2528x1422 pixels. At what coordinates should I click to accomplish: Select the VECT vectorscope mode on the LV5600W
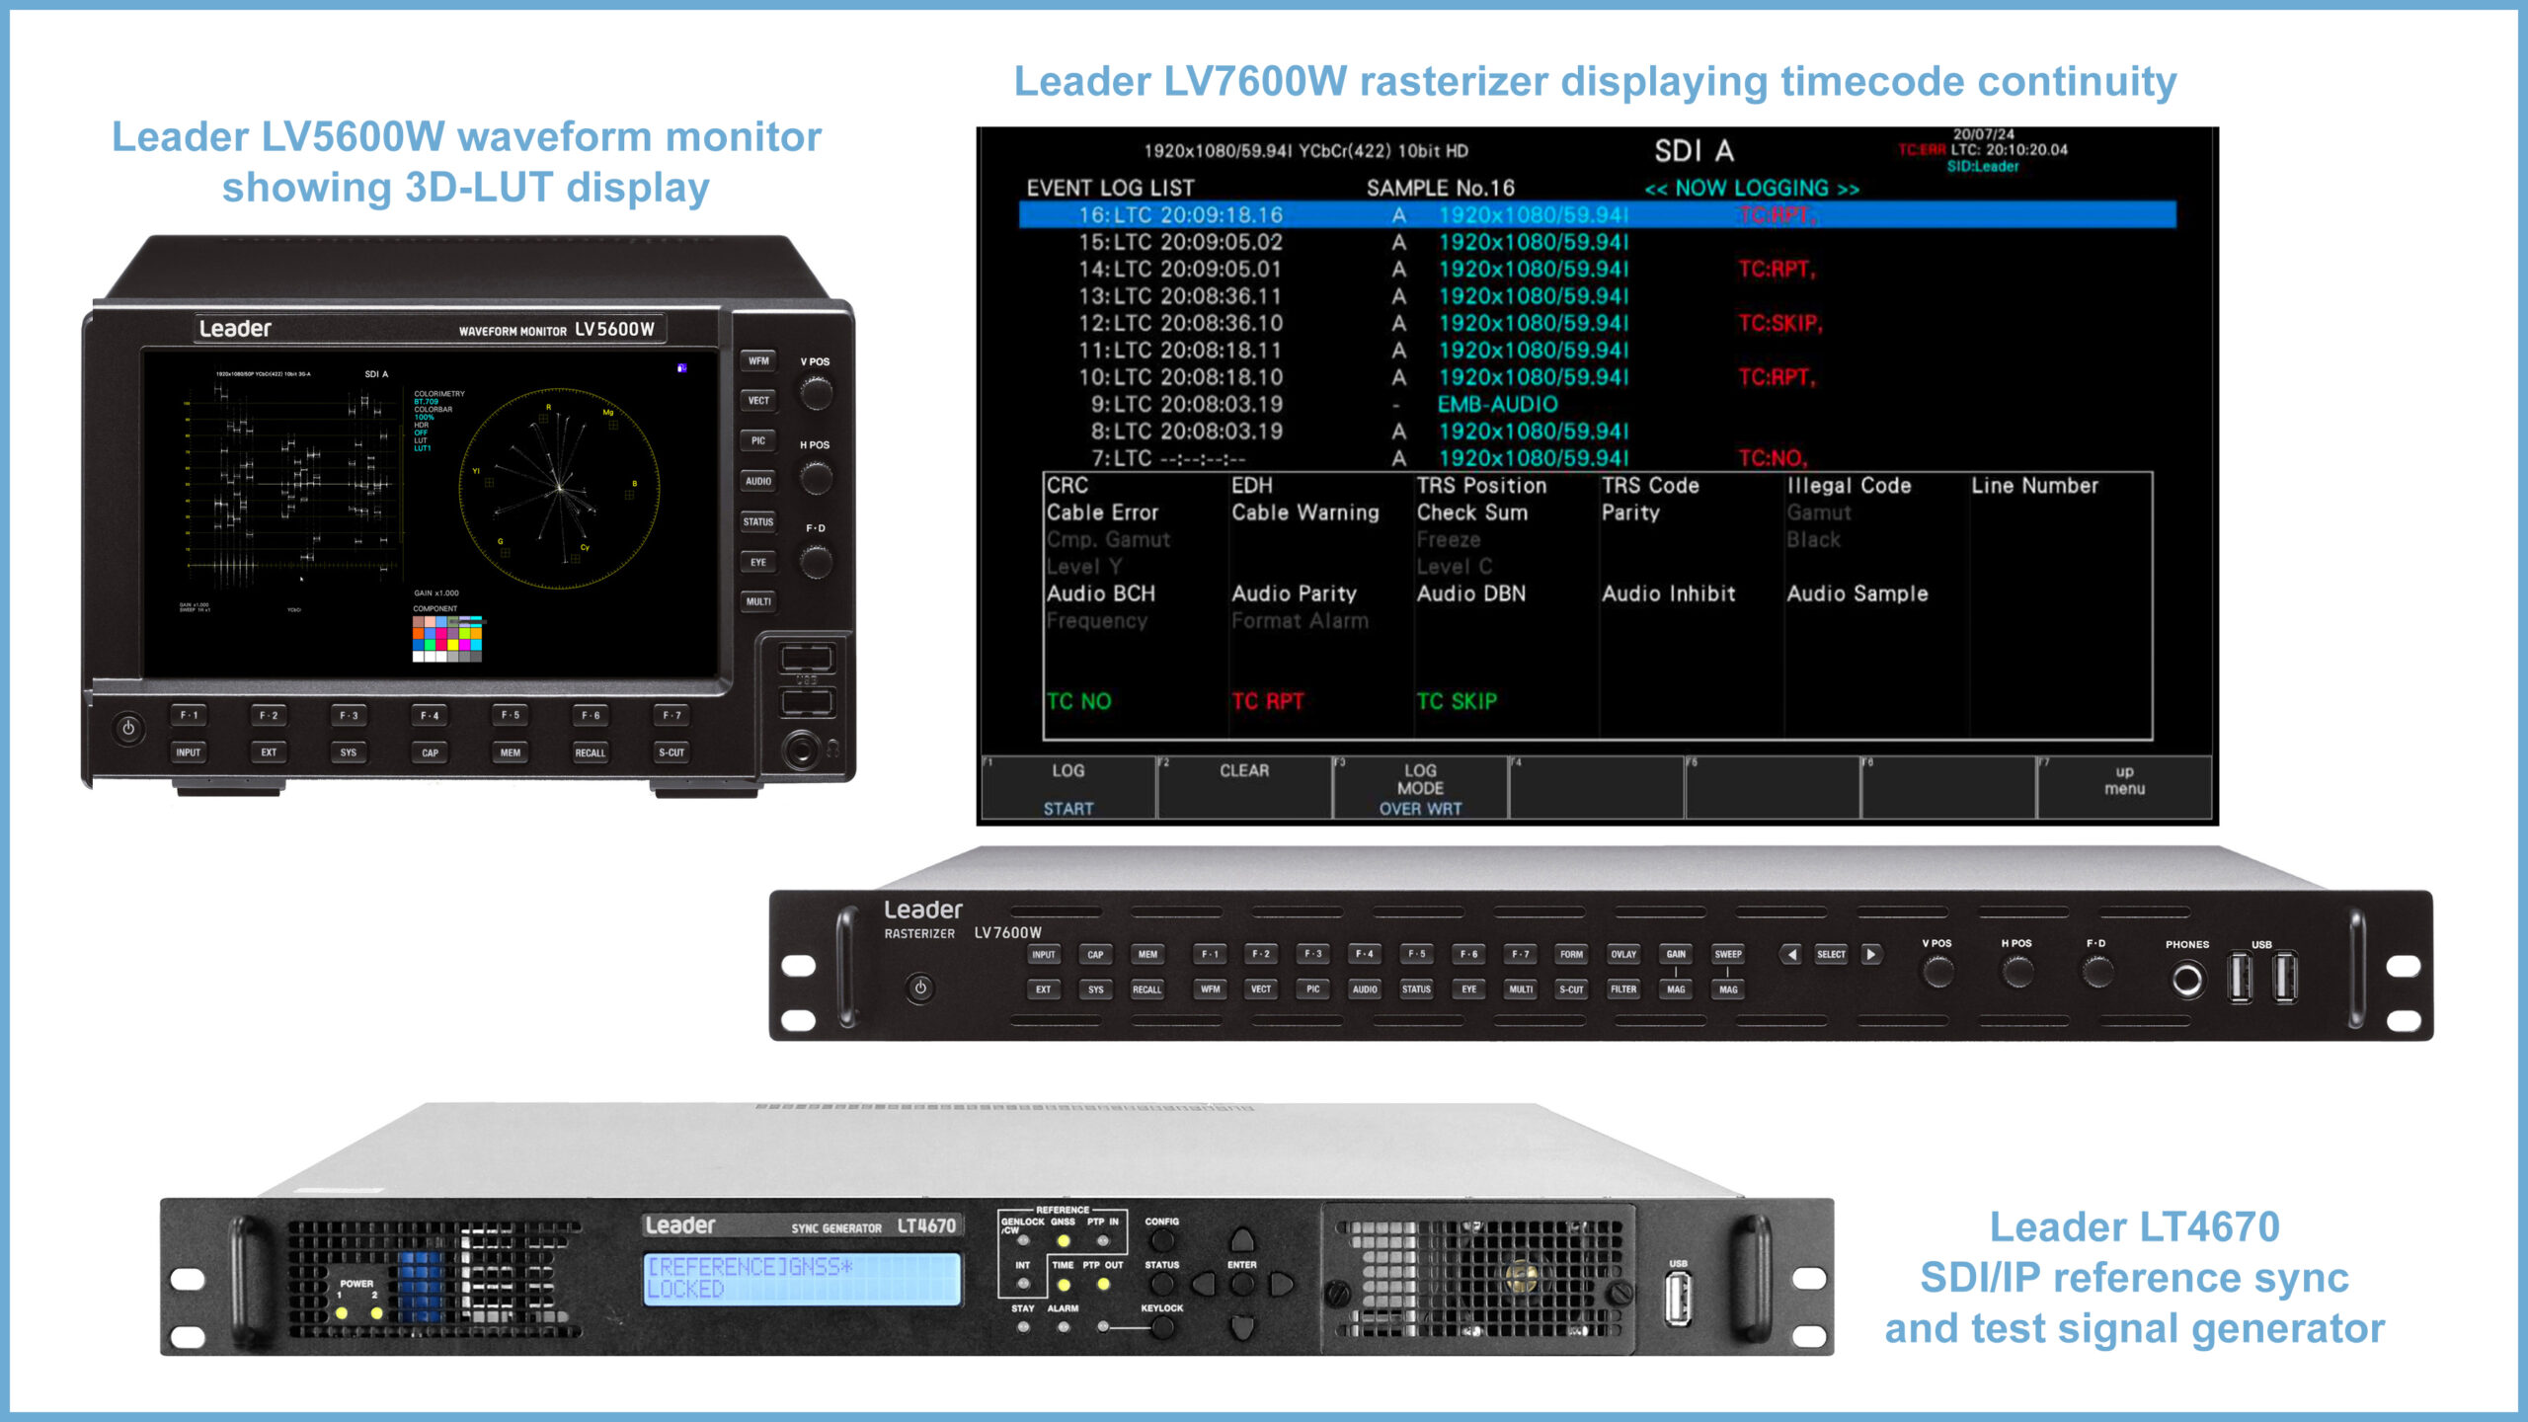tap(756, 400)
